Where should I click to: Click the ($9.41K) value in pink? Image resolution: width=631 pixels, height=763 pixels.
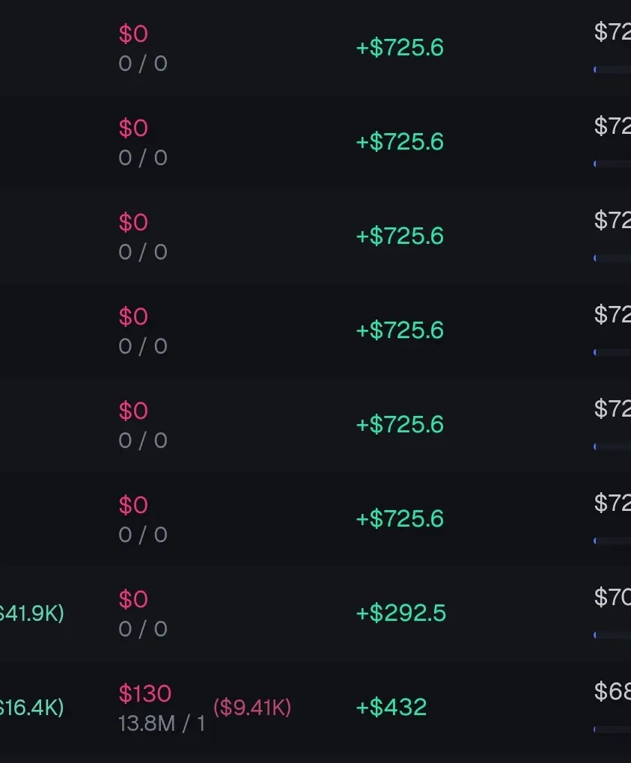[x=252, y=707]
